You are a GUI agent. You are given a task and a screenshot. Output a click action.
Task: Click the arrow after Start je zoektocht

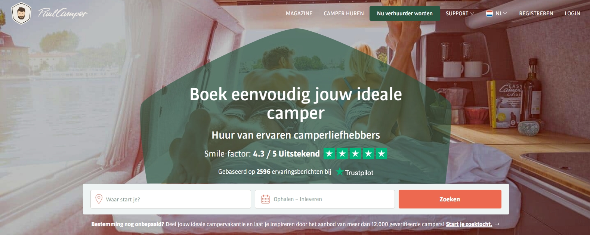pos(497,224)
